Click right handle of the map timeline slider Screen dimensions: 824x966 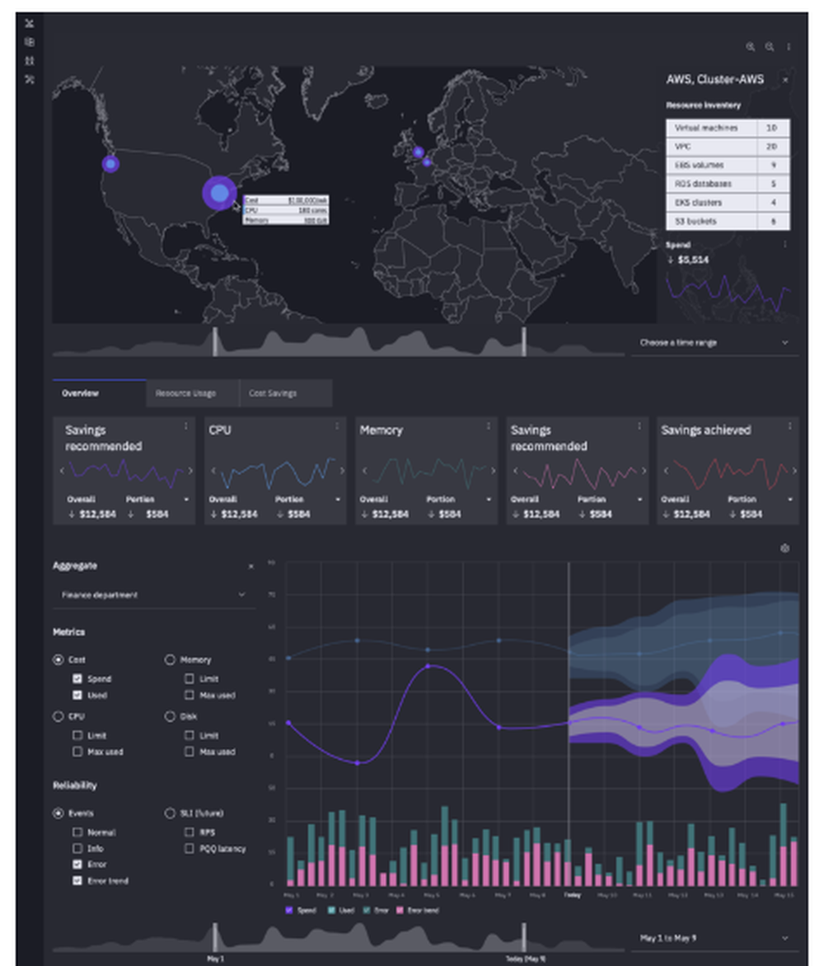524,342
